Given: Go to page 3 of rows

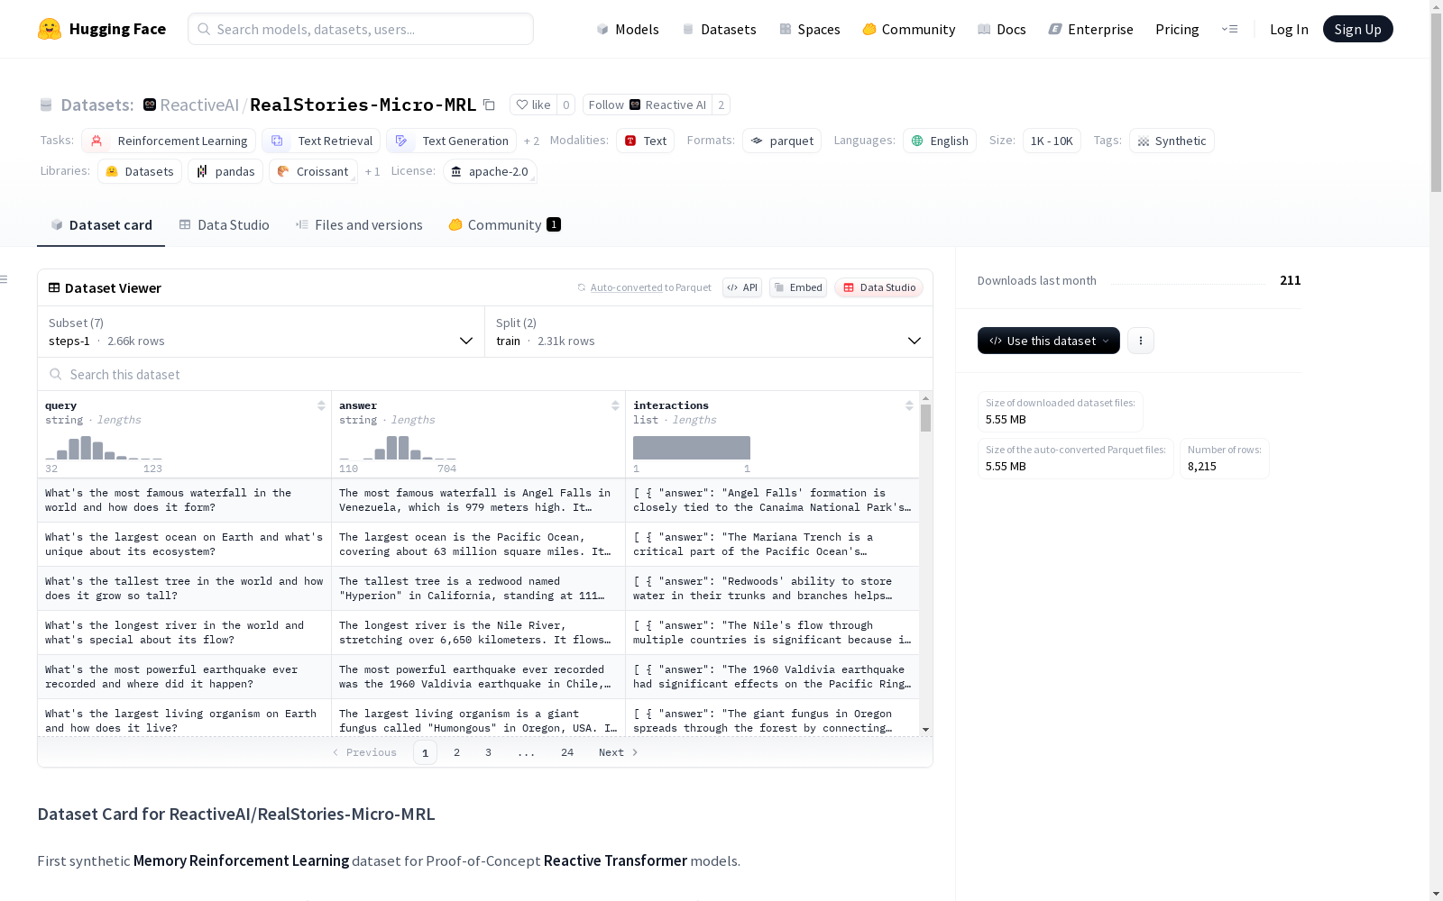Looking at the screenshot, I should [488, 752].
